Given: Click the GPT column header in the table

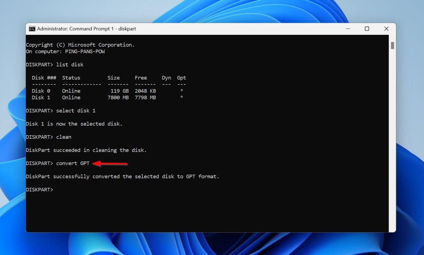Looking at the screenshot, I should pyautogui.click(x=181, y=78).
